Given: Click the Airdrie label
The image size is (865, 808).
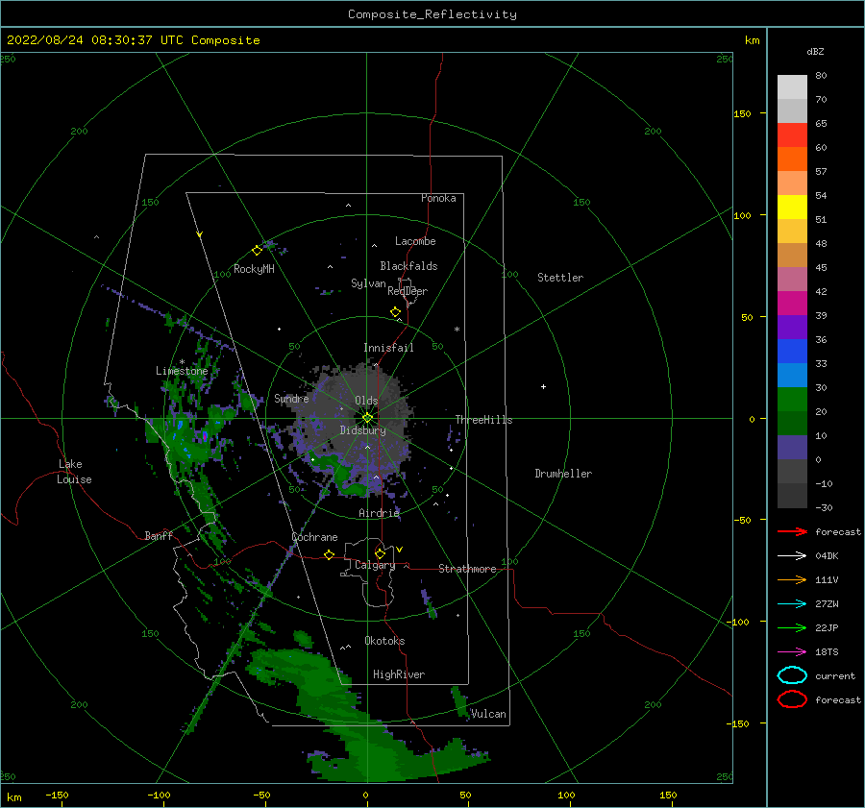Looking at the screenshot, I should pyautogui.click(x=379, y=513).
